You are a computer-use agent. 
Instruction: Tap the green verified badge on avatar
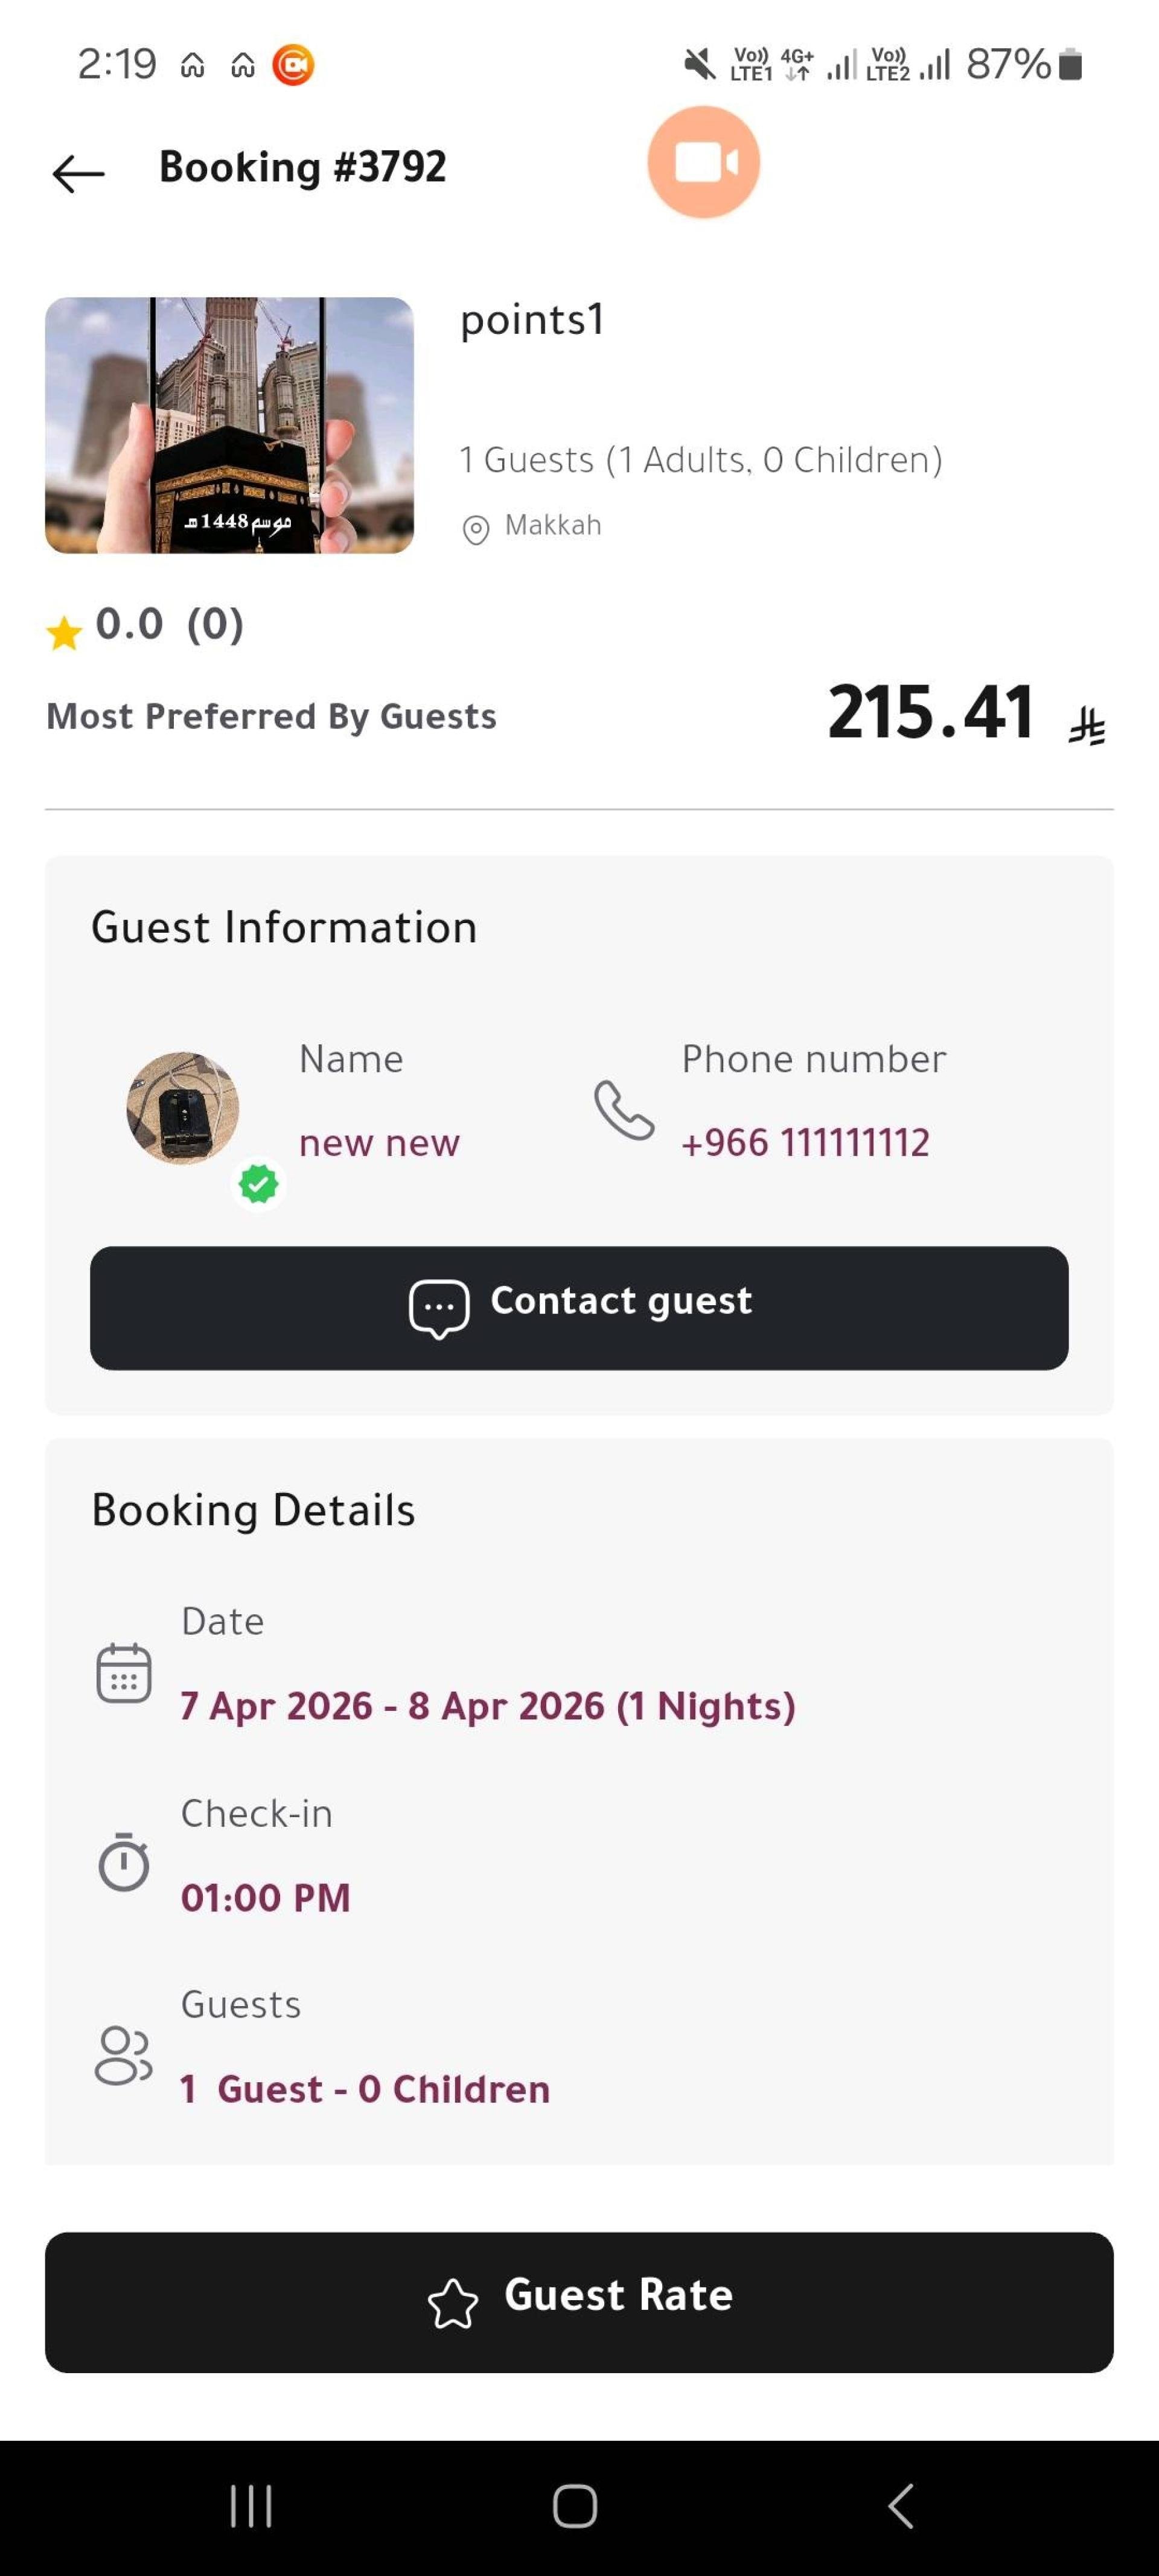pos(258,1184)
